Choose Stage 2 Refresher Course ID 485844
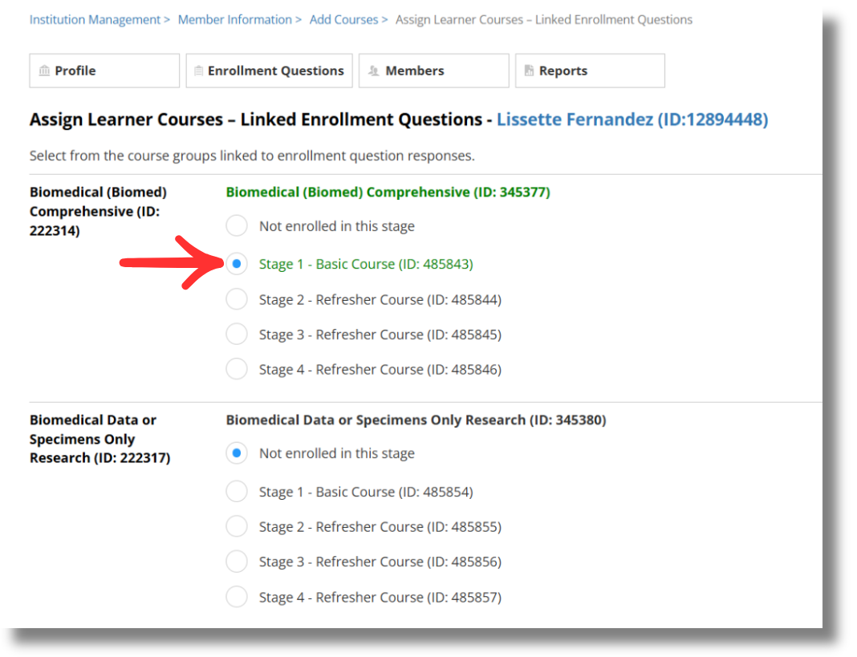 (x=237, y=299)
